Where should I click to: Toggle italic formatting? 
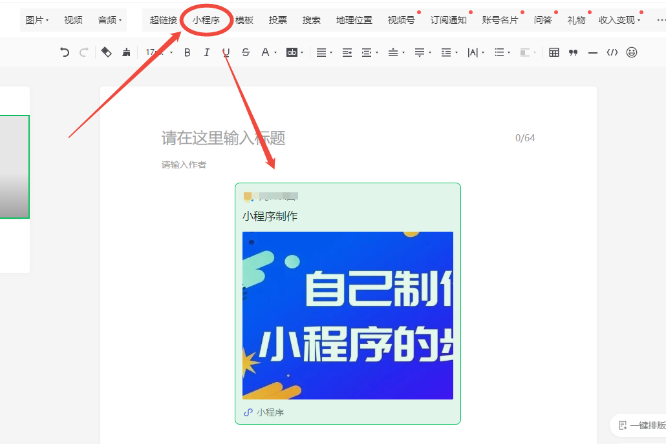pyautogui.click(x=206, y=52)
